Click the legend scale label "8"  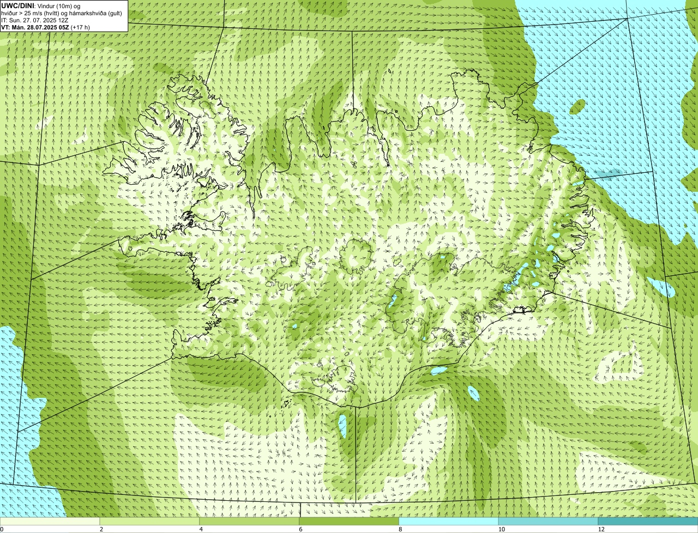400,529
